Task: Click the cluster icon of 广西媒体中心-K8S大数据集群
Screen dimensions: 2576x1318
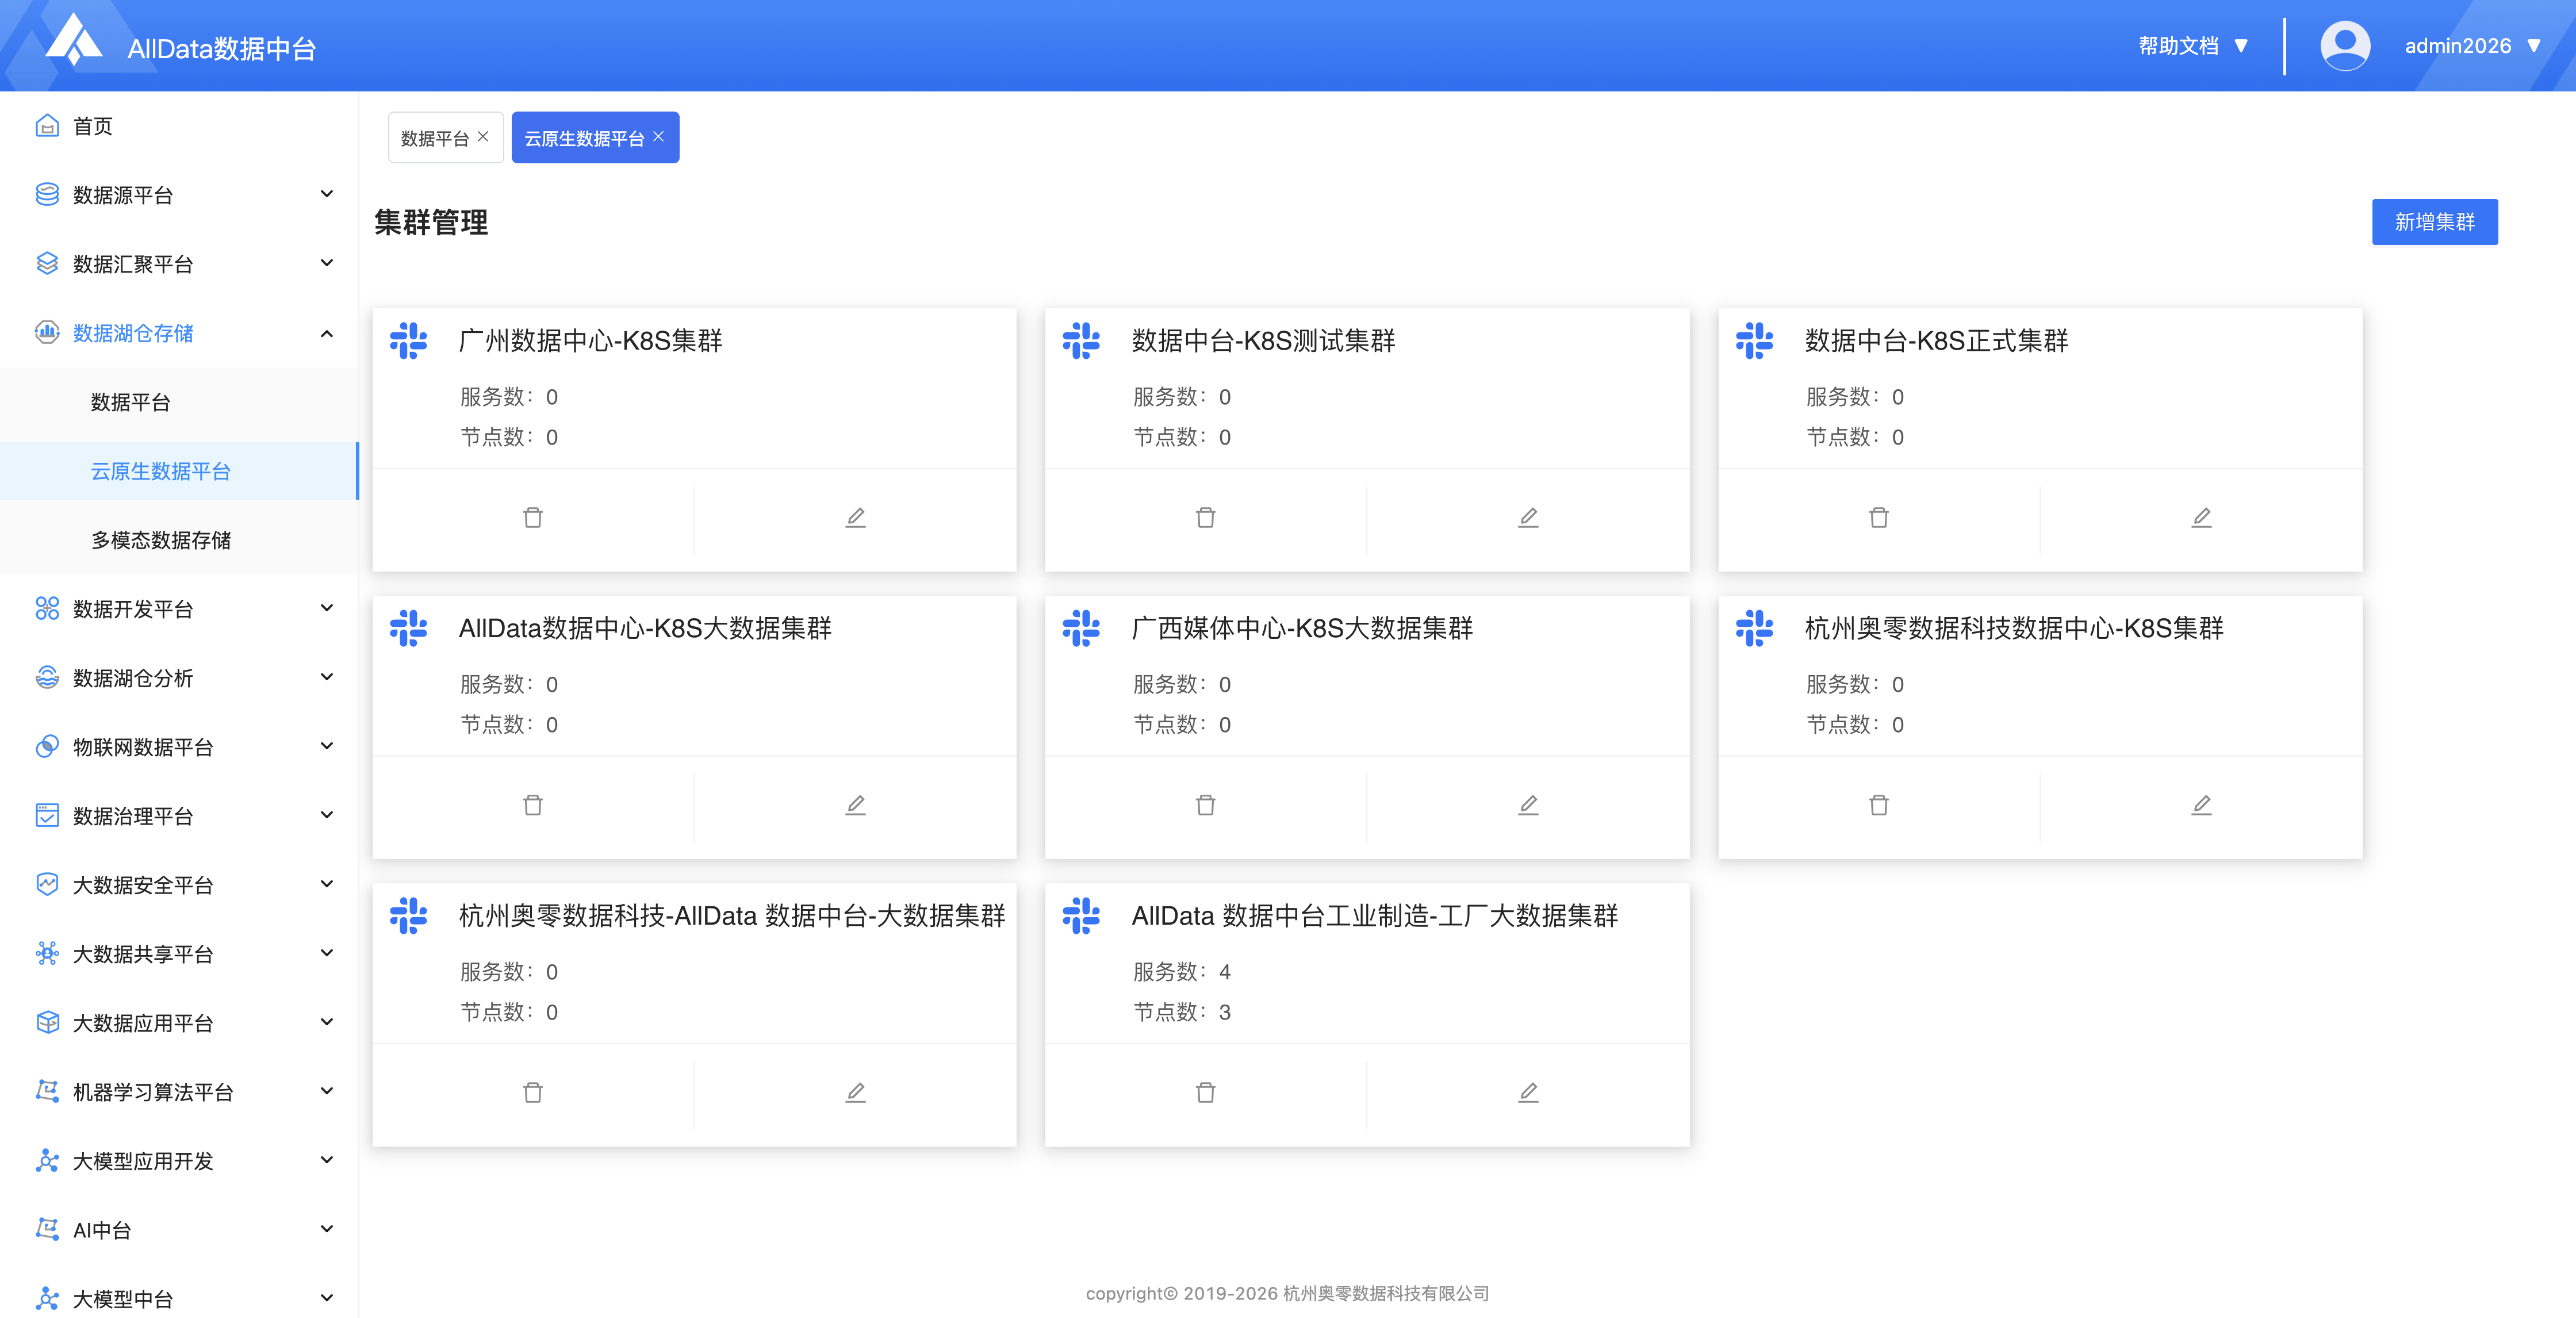Action: (x=1081, y=628)
